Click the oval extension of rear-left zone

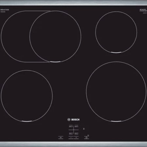[15, 37]
